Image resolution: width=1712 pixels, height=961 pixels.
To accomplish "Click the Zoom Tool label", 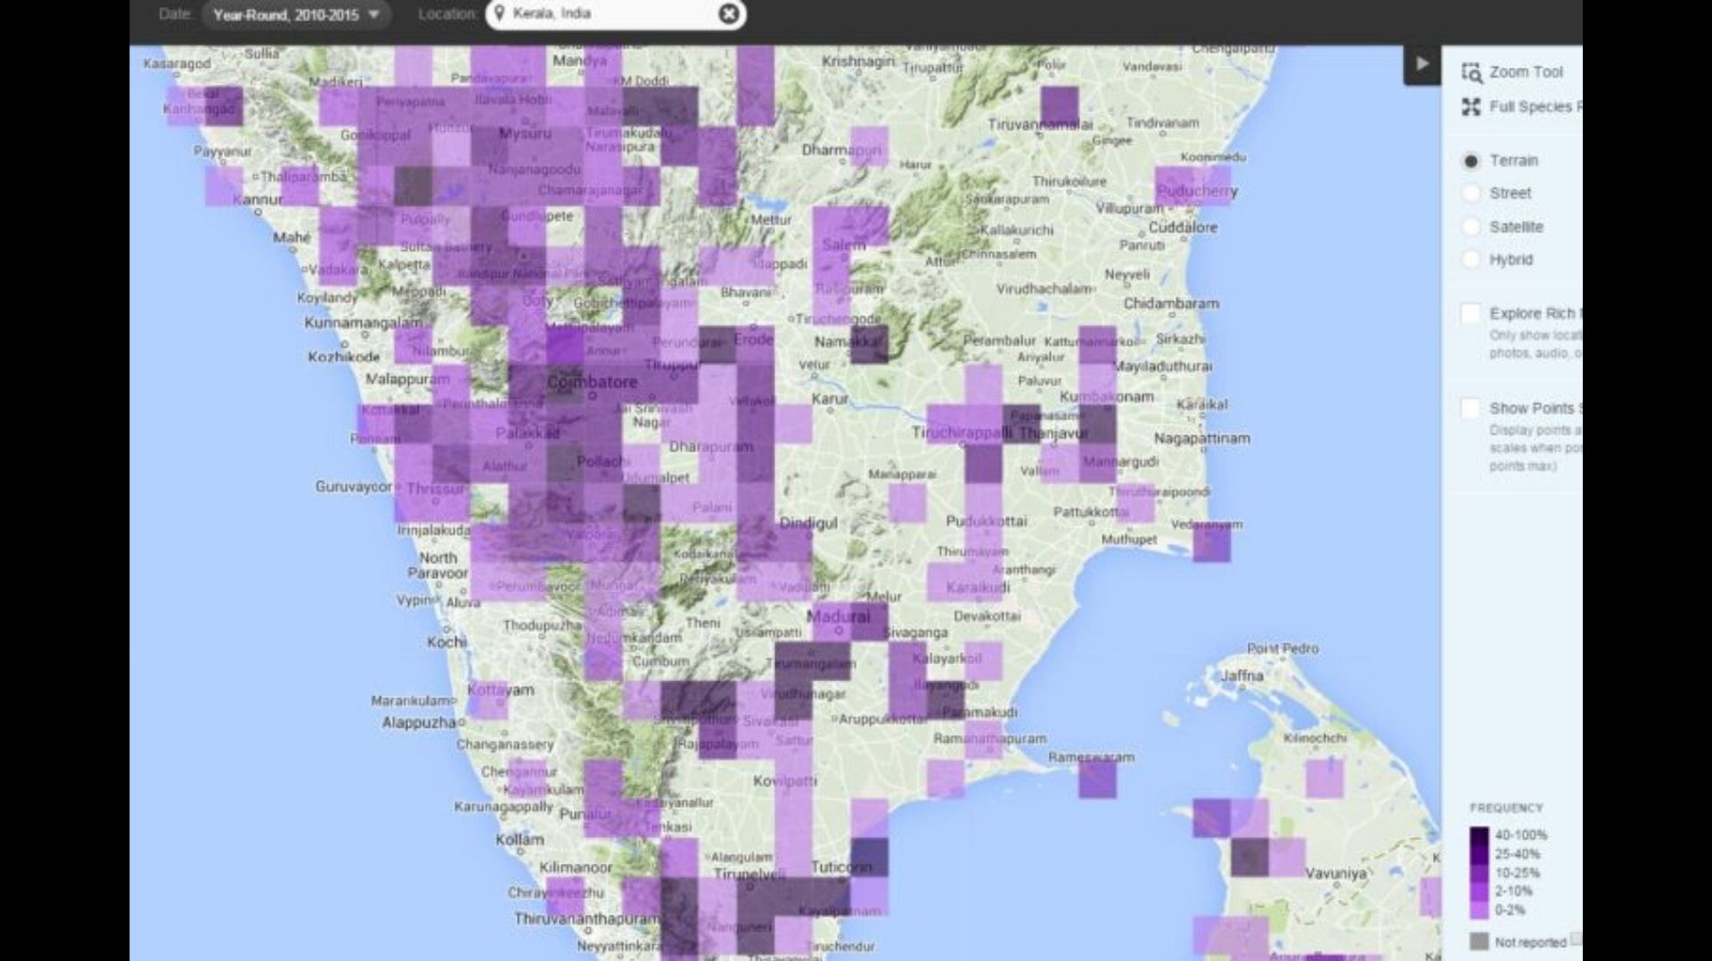I will pyautogui.click(x=1526, y=72).
